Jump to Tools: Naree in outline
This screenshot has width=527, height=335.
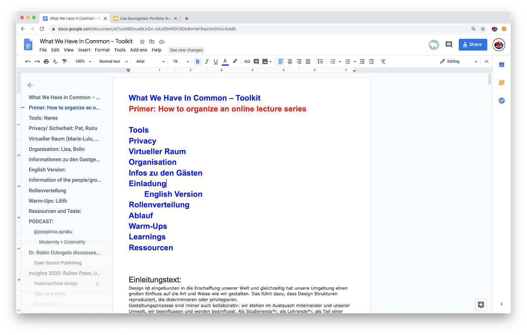(43, 118)
